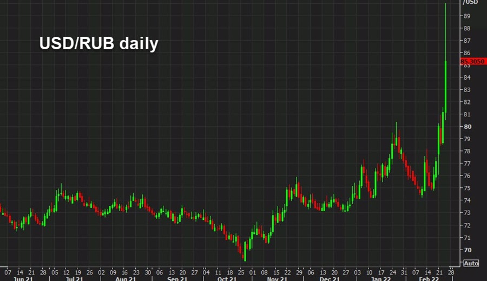
Task: Select the 75 price level label
Action: click(x=467, y=188)
